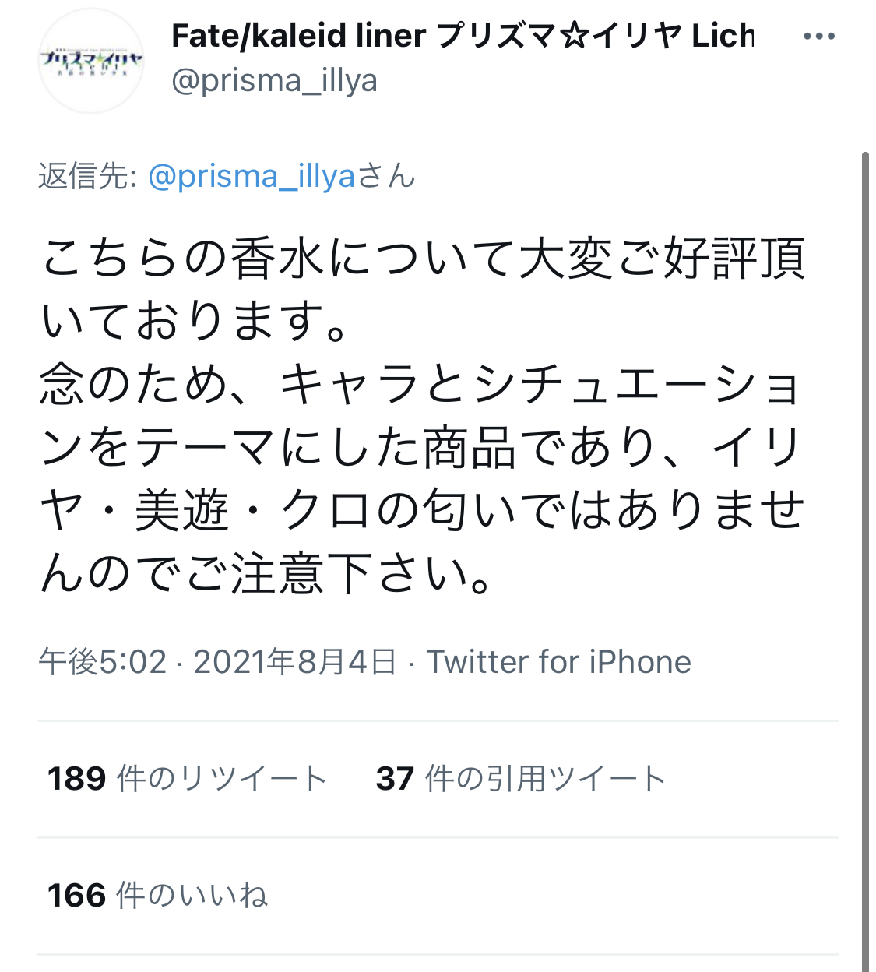Viewport: 876px width, 972px height.
Task: Click the word 美遊 in the tweet body
Action: [x=182, y=512]
